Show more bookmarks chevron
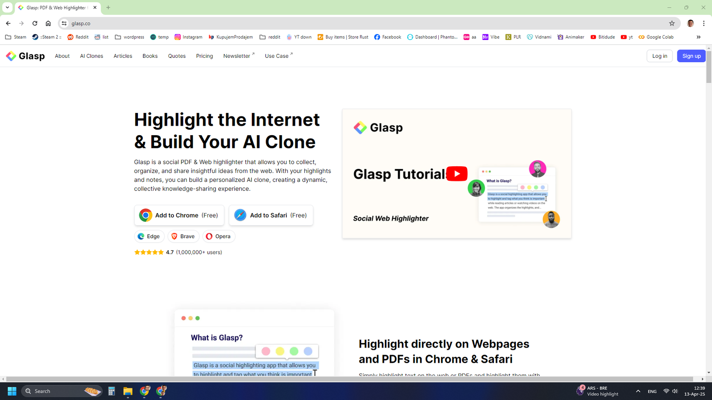712x400 pixels. coord(698,37)
